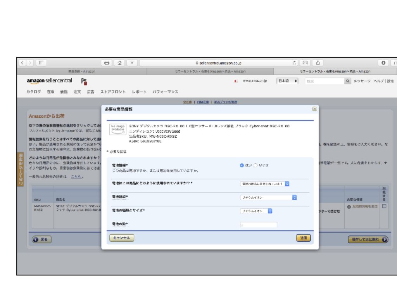Open the star favorites toolbar button

click(x=132, y=63)
